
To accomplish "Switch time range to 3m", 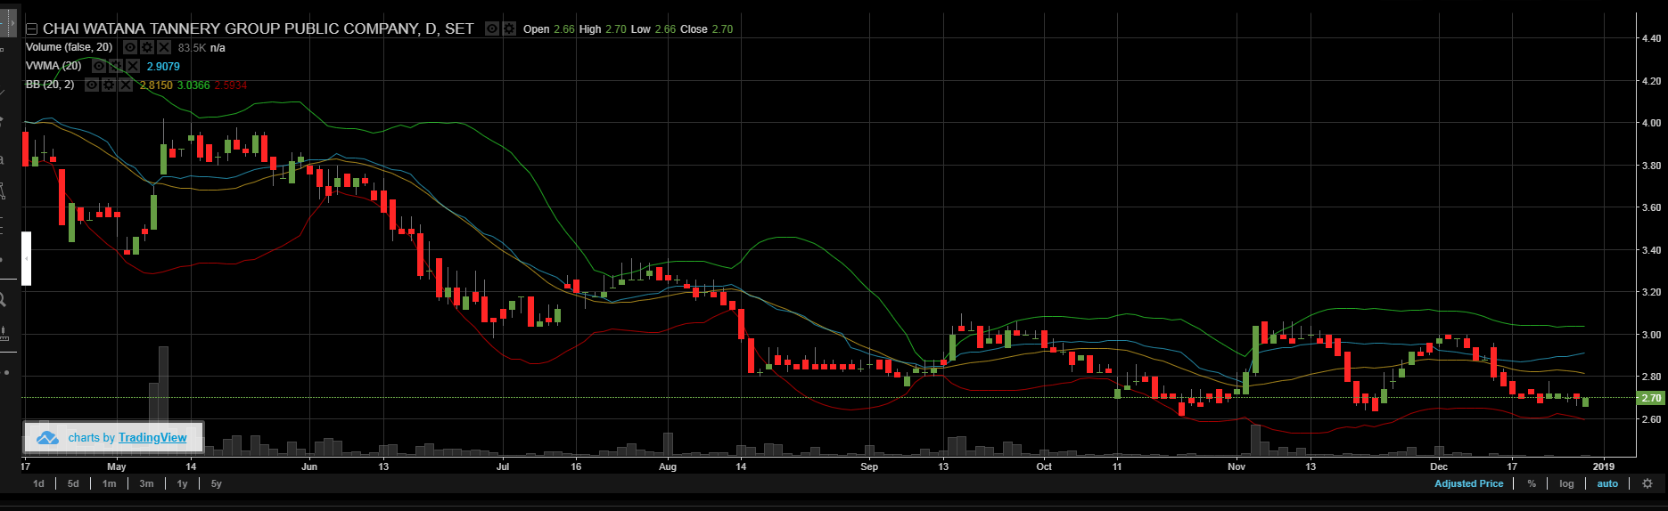I will (x=146, y=483).
